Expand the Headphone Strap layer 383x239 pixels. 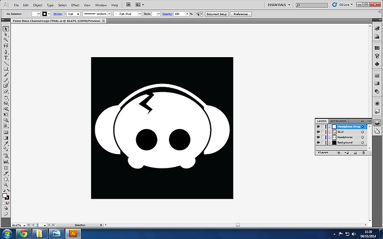coord(330,127)
